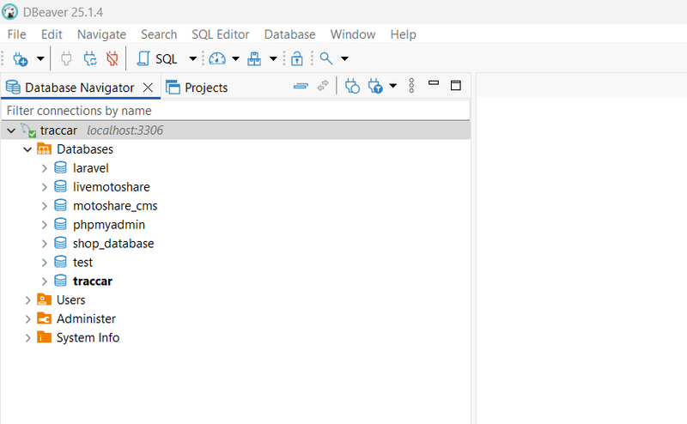Select the System Info folder

coord(88,337)
